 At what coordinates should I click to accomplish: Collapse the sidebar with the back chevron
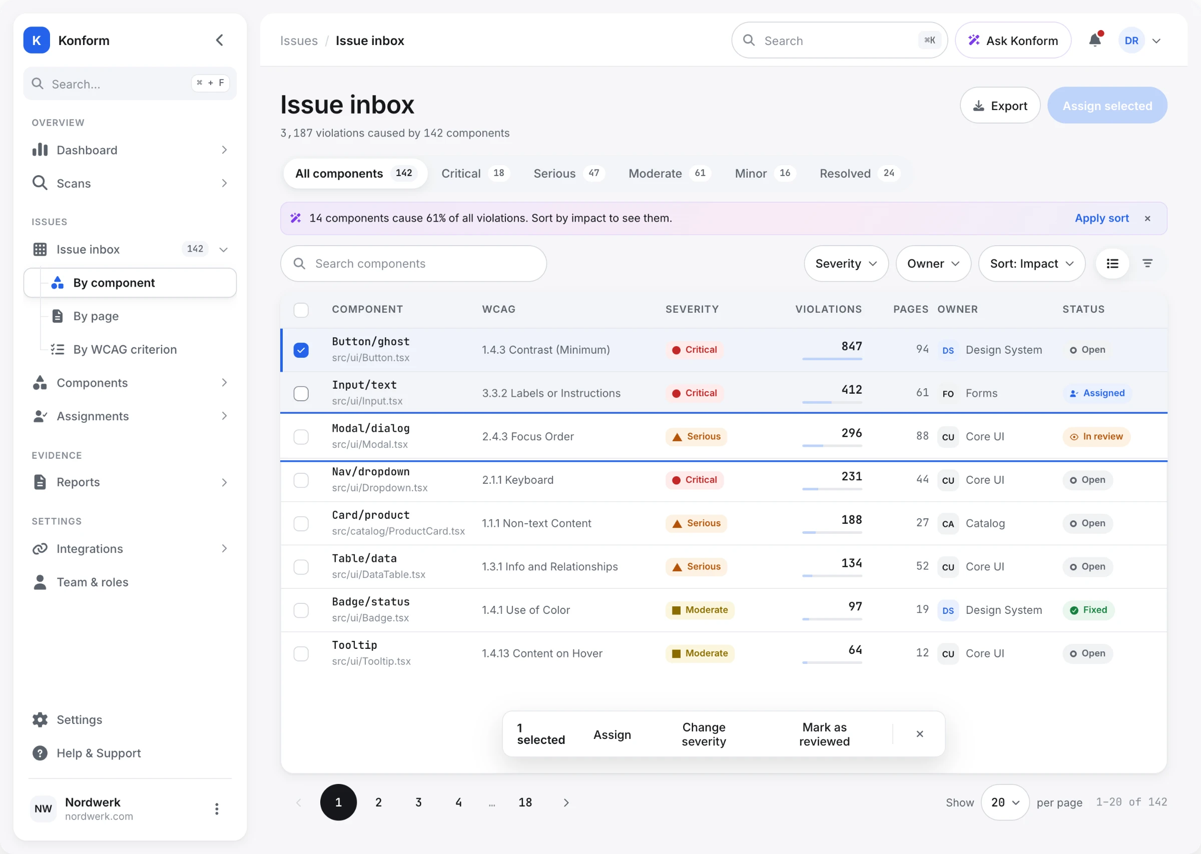pos(220,40)
